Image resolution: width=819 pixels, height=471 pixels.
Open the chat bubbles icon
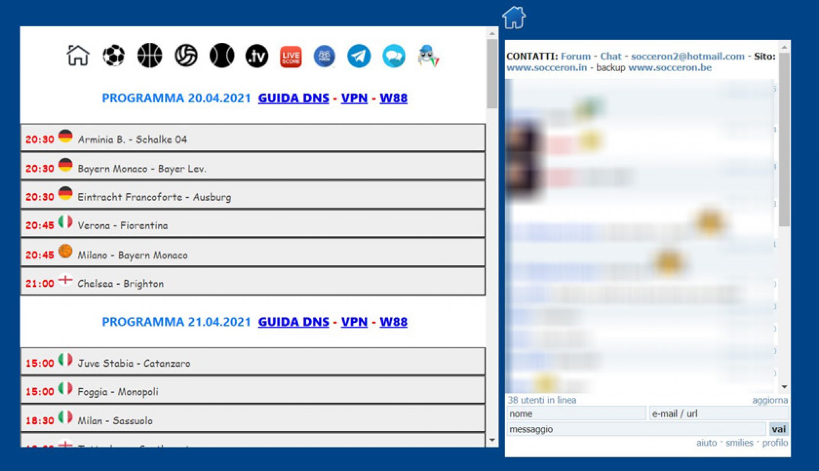click(394, 56)
